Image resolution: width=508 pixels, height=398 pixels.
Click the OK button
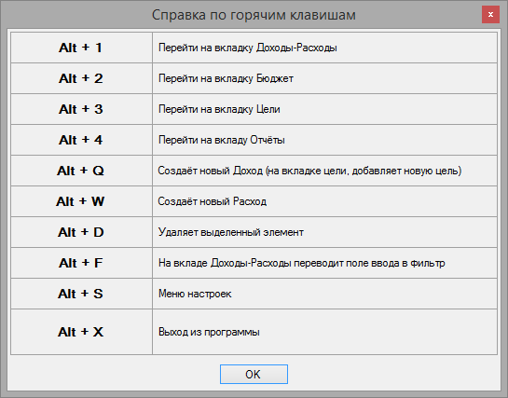pyautogui.click(x=254, y=374)
